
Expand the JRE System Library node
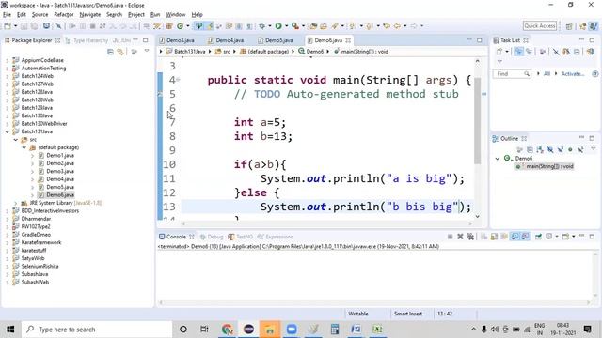[x=16, y=203]
